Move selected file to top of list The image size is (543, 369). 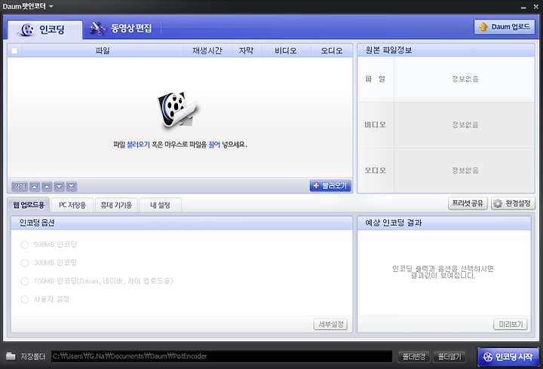coord(35,187)
